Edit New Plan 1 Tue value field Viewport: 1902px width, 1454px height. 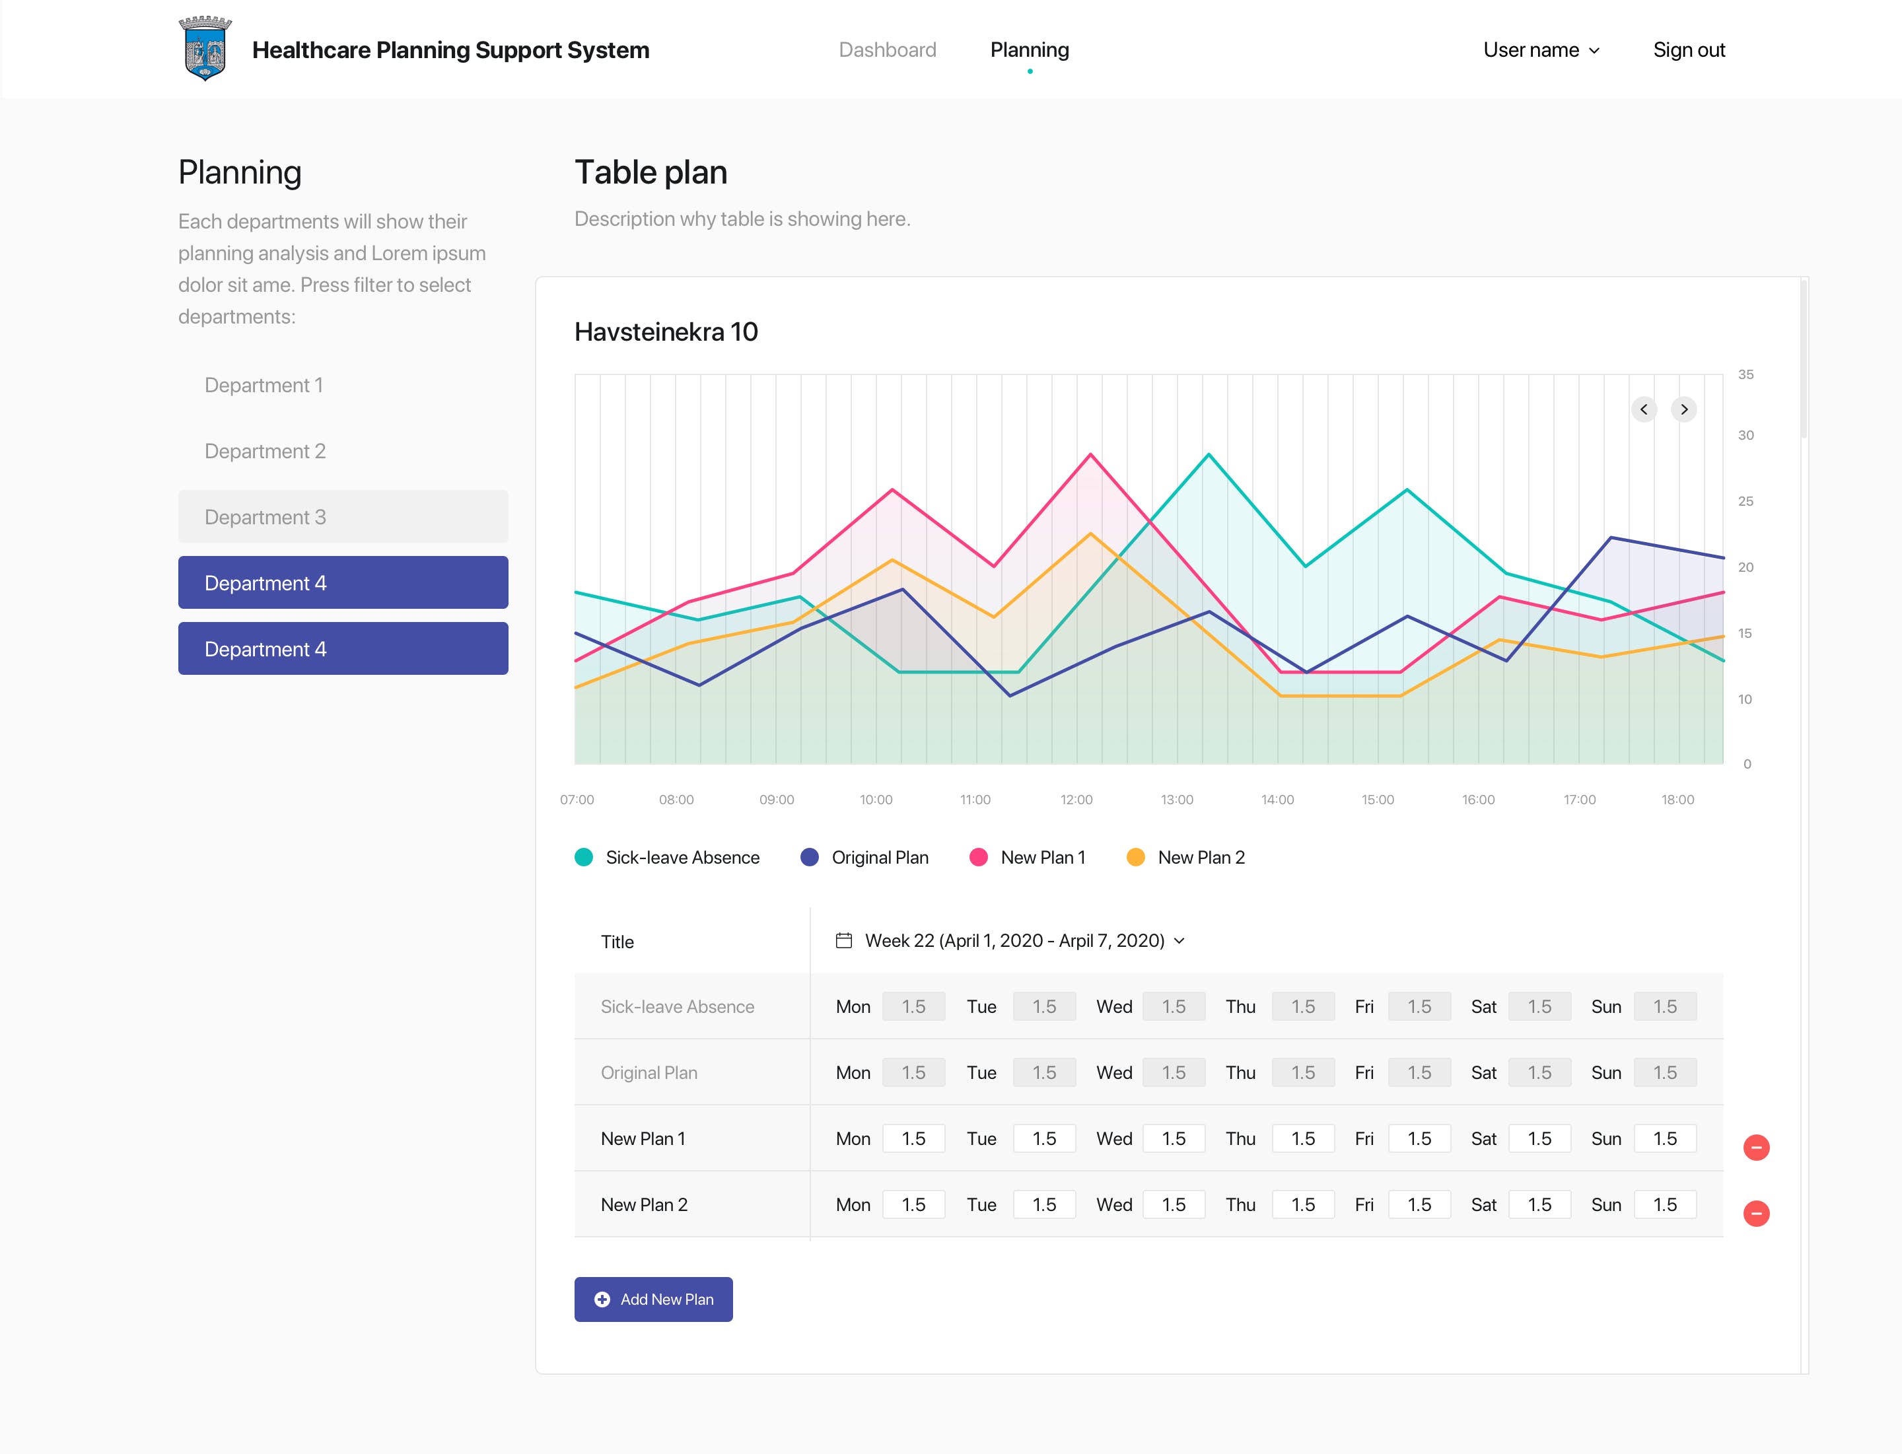click(1044, 1139)
